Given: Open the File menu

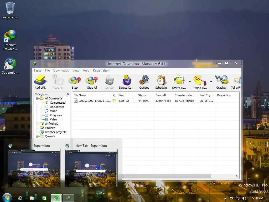Looking at the screenshot, I should (x=47, y=70).
